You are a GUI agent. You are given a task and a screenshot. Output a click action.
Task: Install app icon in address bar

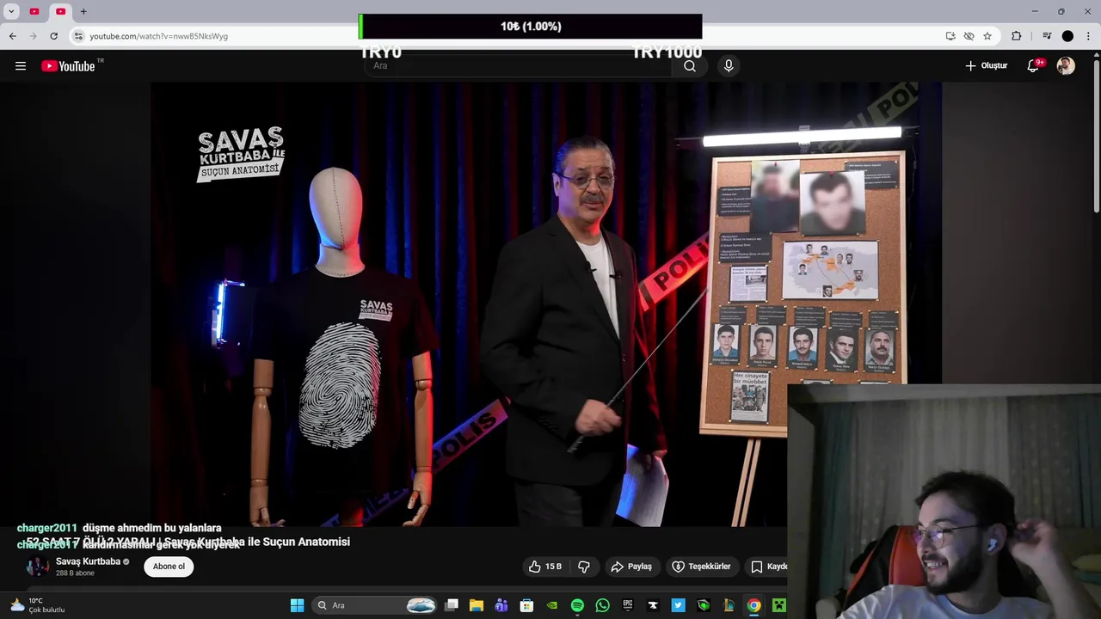pyautogui.click(x=950, y=36)
